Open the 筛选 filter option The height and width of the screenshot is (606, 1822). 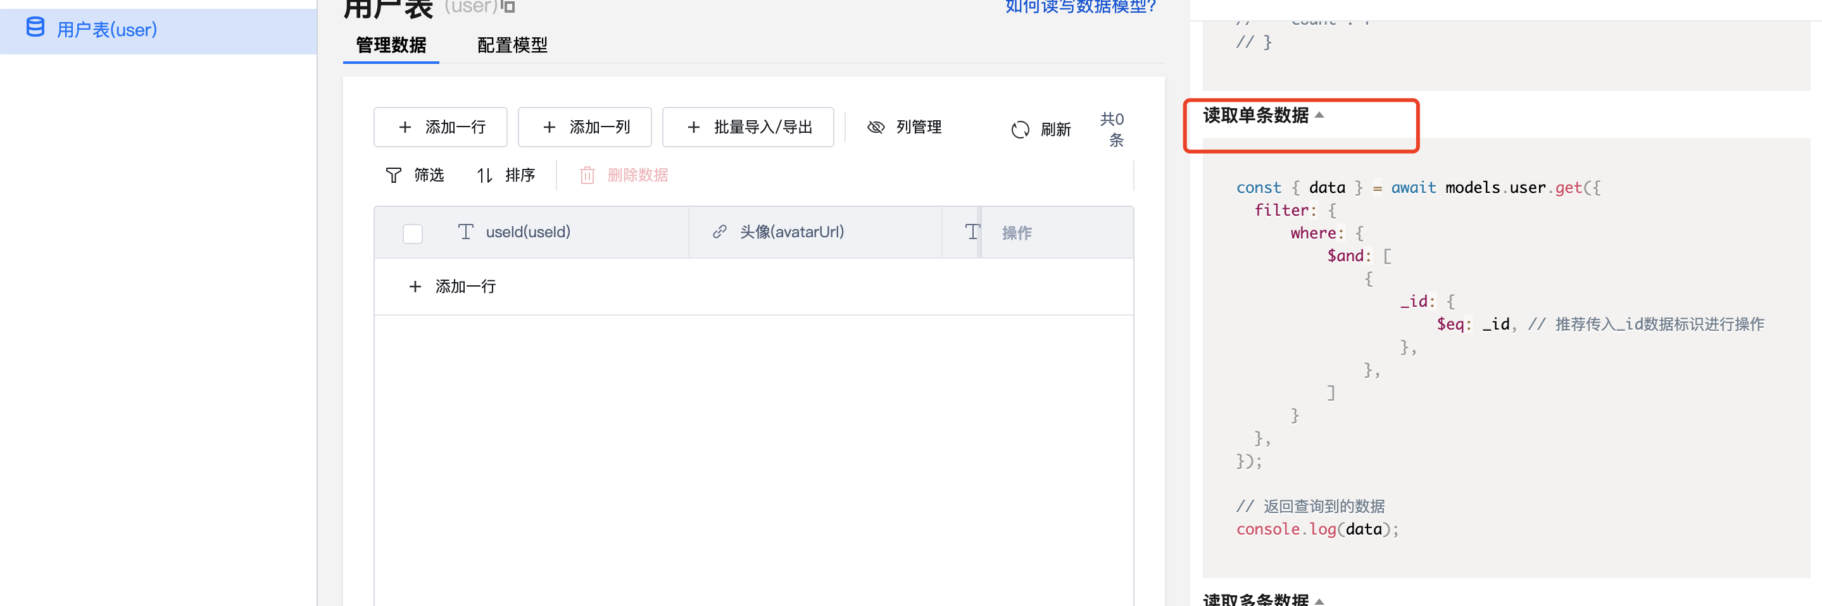point(415,175)
